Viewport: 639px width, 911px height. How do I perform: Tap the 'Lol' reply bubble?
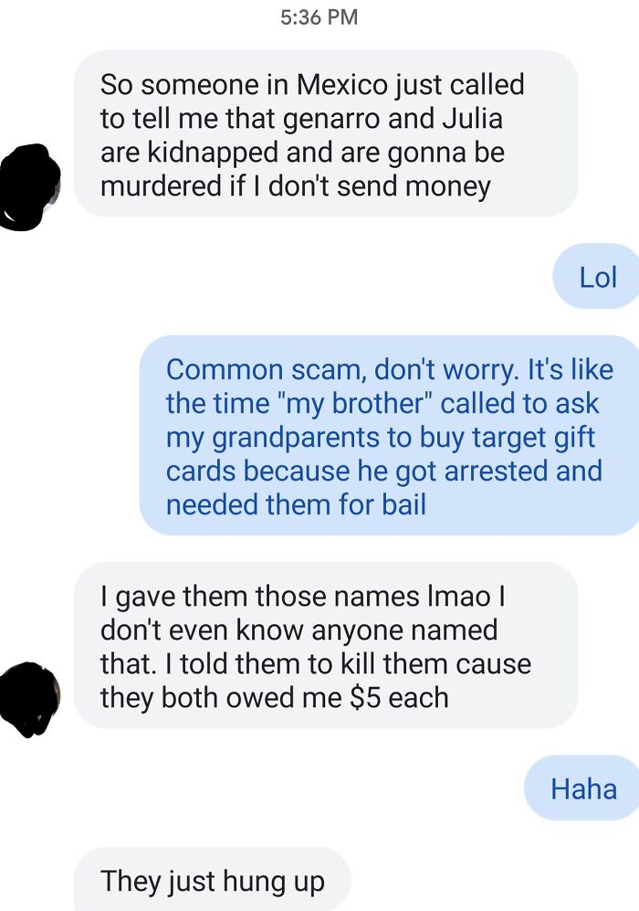pyautogui.click(x=596, y=277)
